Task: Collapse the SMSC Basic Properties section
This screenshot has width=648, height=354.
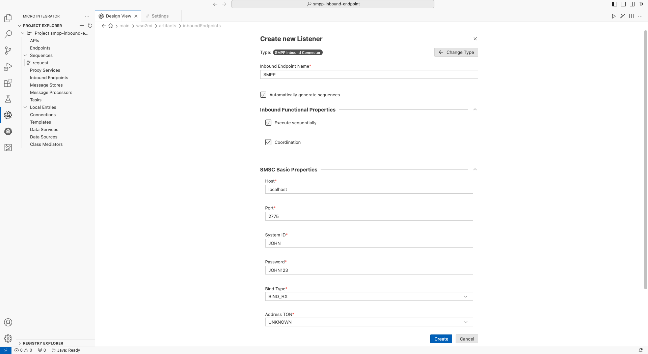Action: pos(475,169)
